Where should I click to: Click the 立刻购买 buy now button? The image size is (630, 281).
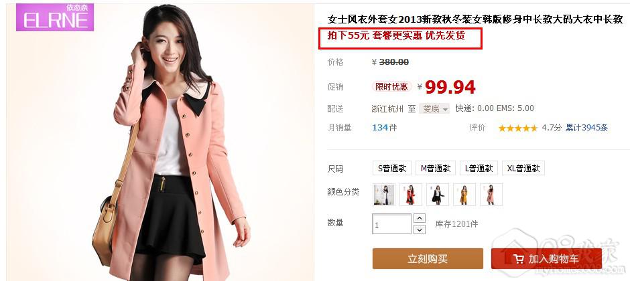(x=428, y=258)
